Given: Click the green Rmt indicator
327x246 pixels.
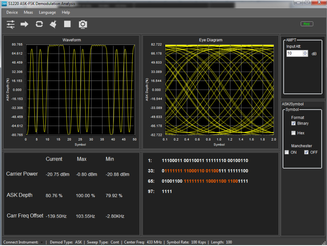Looking at the screenshot, I should 307,24.
